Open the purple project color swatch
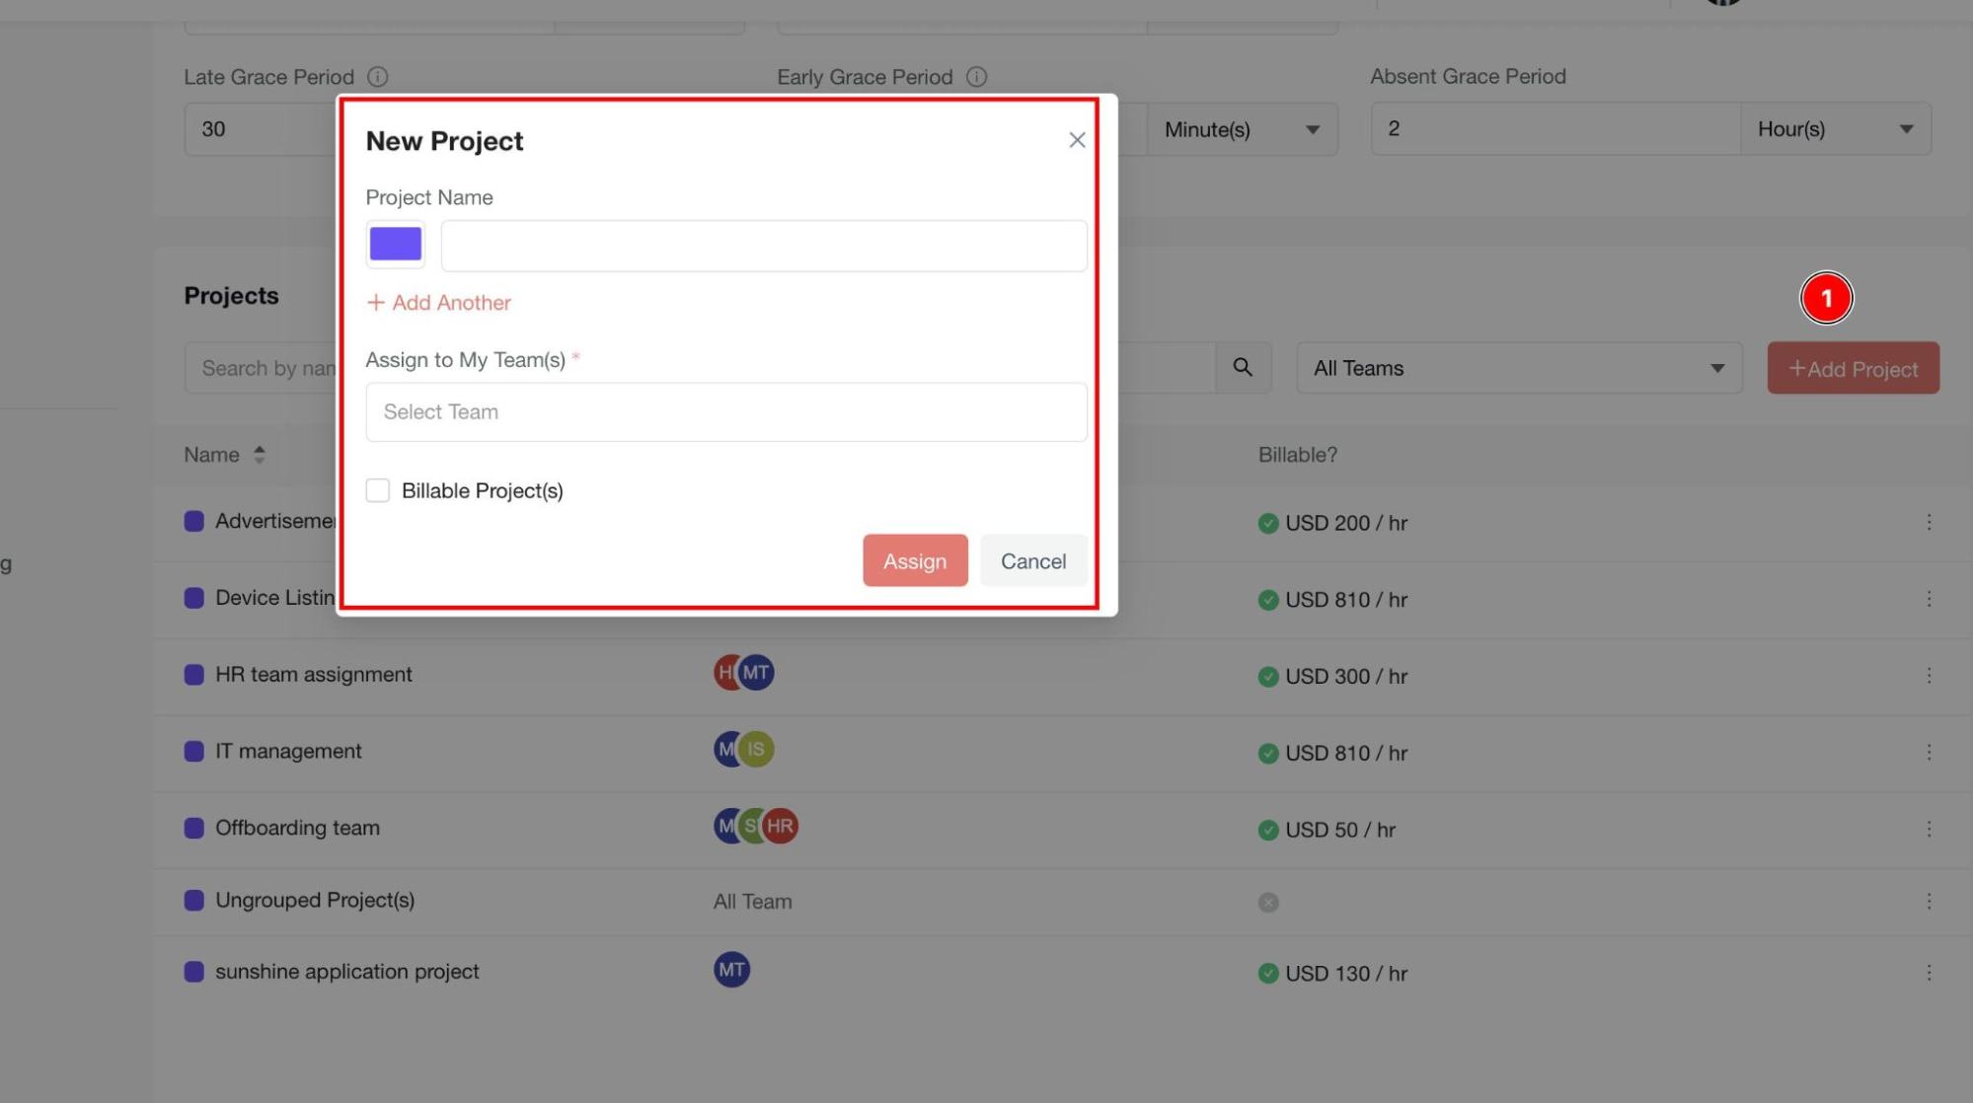 [x=395, y=244]
